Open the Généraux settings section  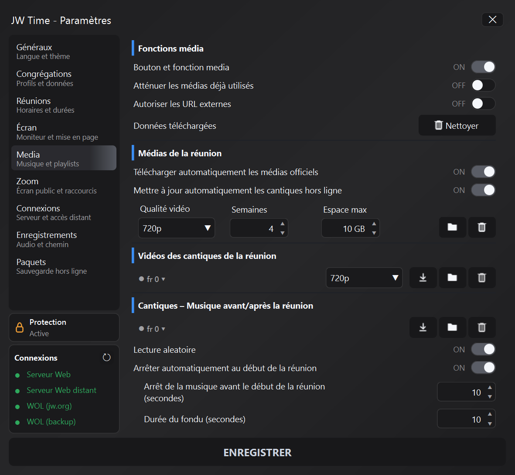[x=64, y=52]
